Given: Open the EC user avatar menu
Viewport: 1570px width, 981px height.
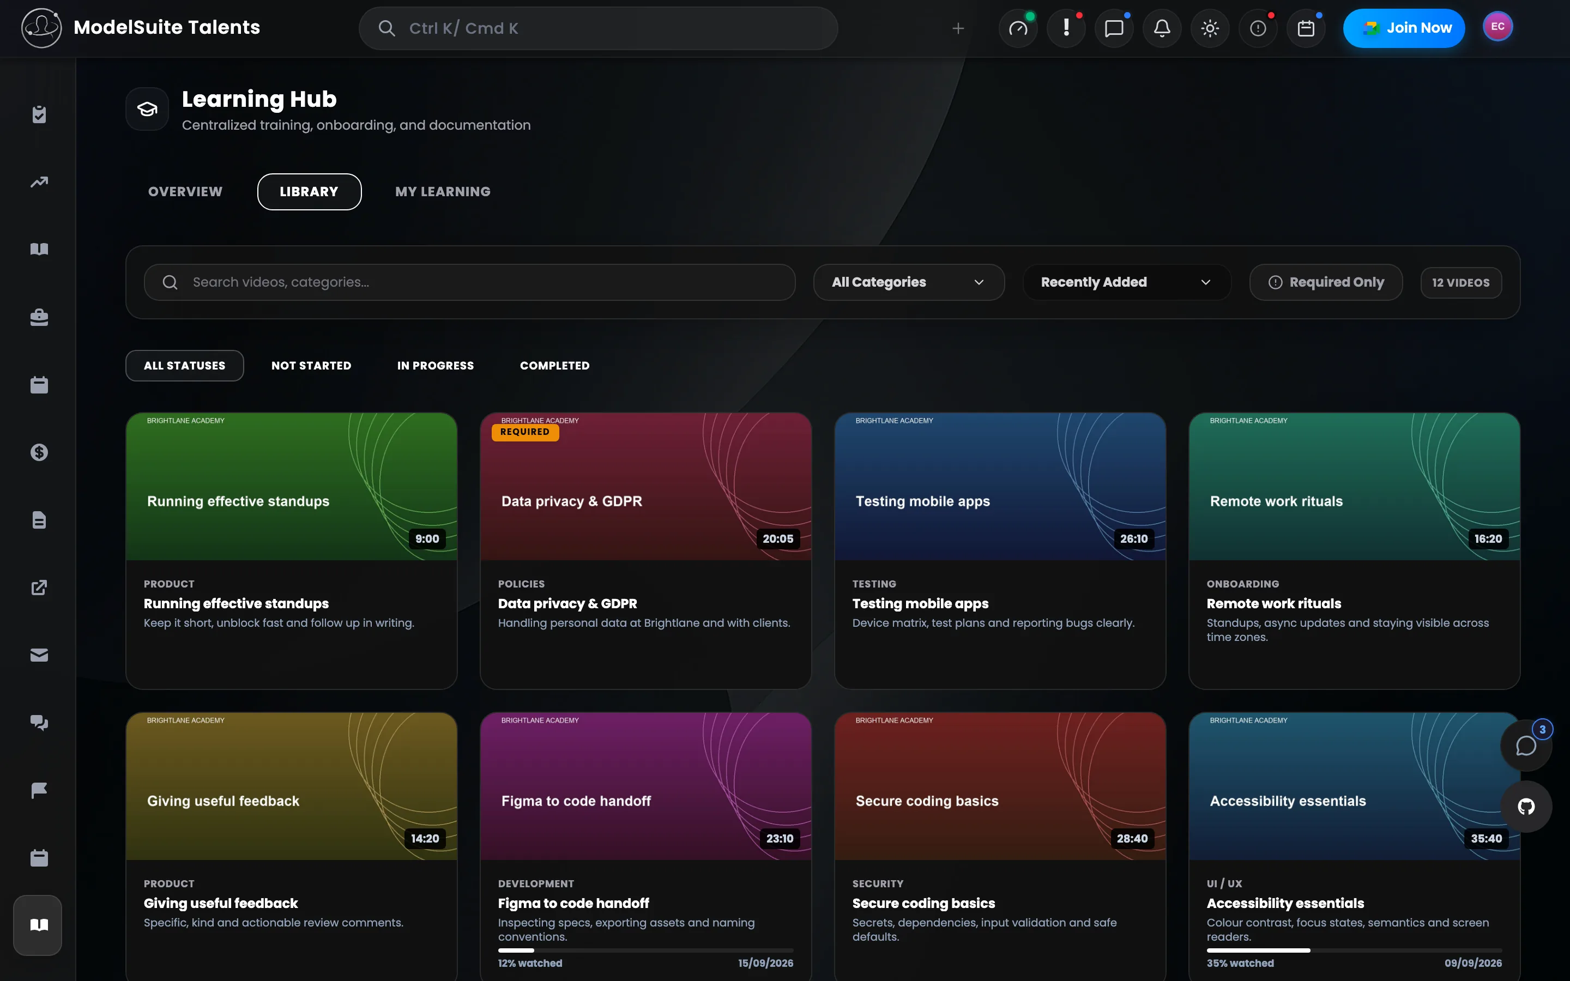Looking at the screenshot, I should (x=1497, y=27).
